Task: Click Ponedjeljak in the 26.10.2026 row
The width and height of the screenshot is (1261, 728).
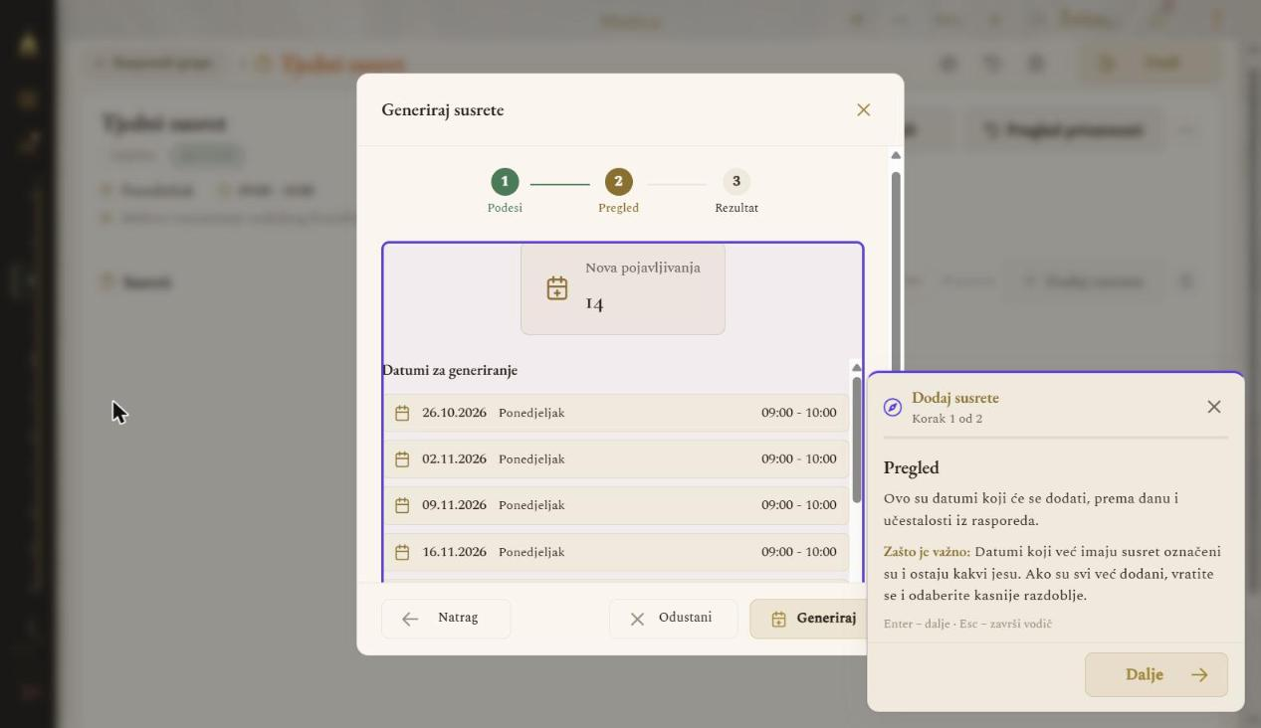Action: tap(531, 413)
